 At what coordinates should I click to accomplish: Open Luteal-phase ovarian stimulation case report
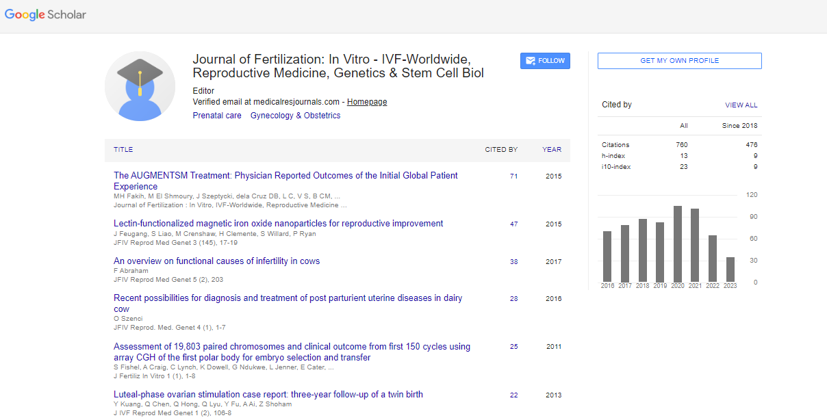click(x=268, y=395)
